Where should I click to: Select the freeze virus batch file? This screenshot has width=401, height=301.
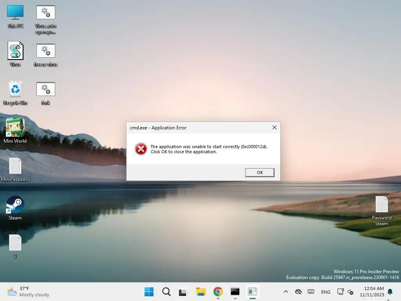pyautogui.click(x=45, y=55)
